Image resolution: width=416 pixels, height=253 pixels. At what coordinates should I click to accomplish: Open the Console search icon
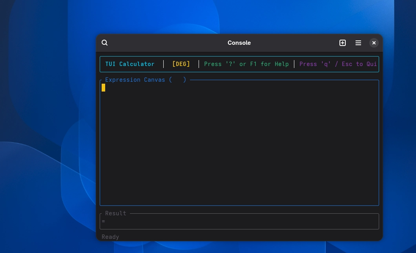pyautogui.click(x=104, y=43)
